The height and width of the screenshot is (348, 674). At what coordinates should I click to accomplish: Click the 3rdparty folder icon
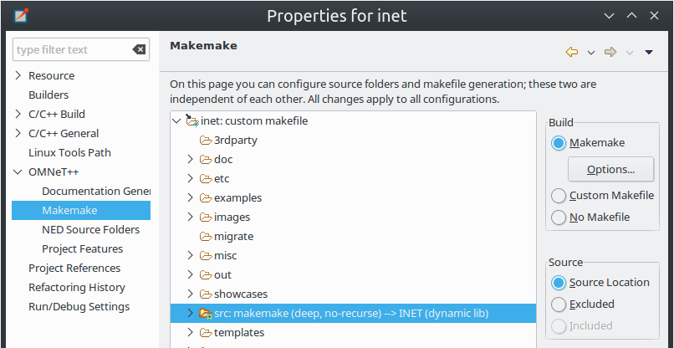tap(206, 141)
